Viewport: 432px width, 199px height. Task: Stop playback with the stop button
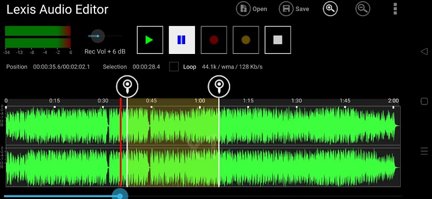click(x=278, y=40)
